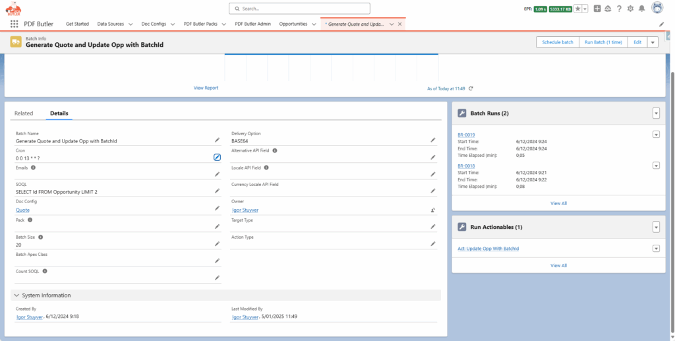Edit the Action Type pencil icon

pos(432,243)
